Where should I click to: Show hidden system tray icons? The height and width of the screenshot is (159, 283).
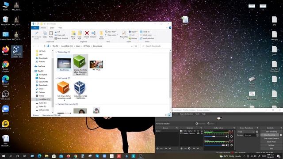point(245,156)
